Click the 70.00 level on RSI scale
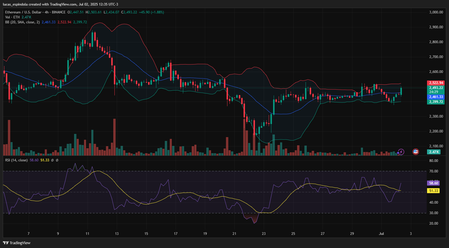This screenshot has width=449, height=248. (433, 171)
